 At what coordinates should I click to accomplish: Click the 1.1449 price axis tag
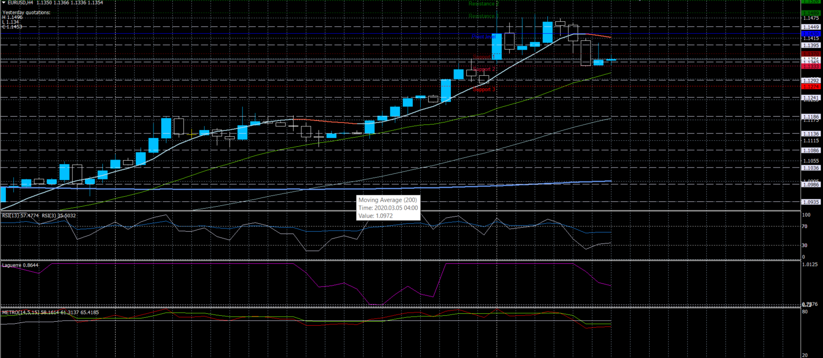point(811,27)
